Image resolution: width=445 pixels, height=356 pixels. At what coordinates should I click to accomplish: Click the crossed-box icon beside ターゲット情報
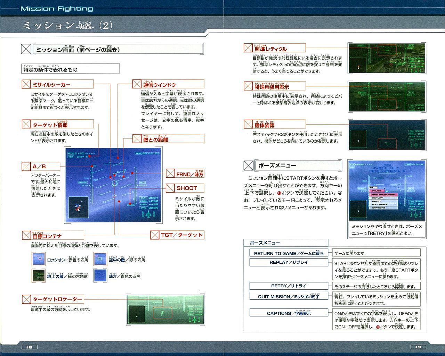point(26,124)
